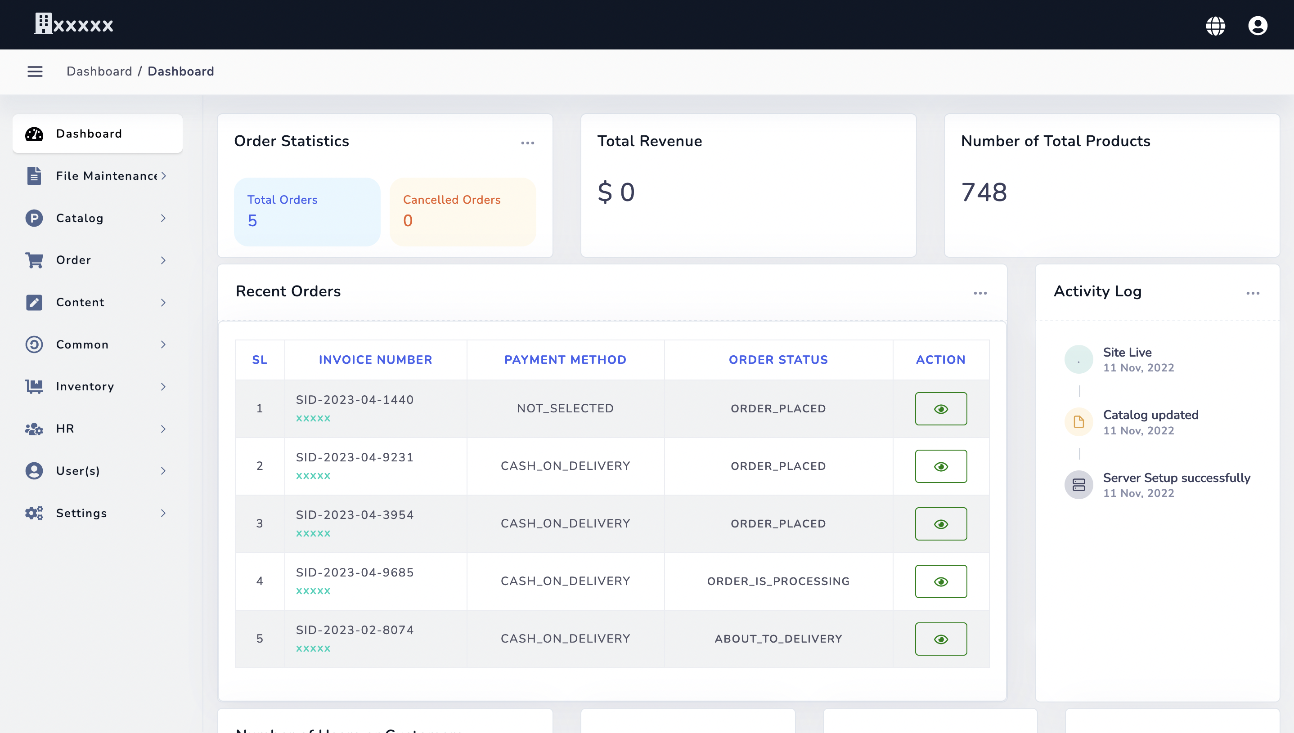Screen dimensions: 1294x733
Task: Click the Inventory warehouse icon
Action: [33, 386]
